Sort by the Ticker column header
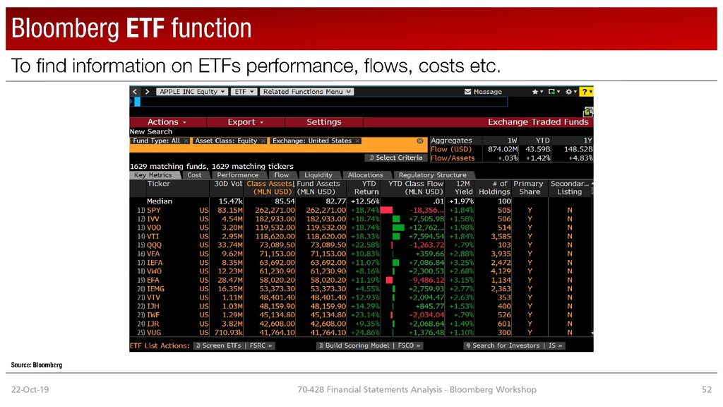The height and width of the screenshot is (407, 723). 159,184
